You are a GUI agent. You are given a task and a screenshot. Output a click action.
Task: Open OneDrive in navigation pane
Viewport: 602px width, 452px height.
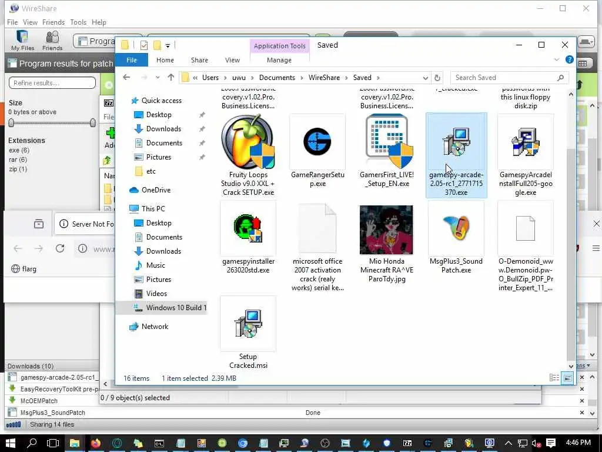155,190
